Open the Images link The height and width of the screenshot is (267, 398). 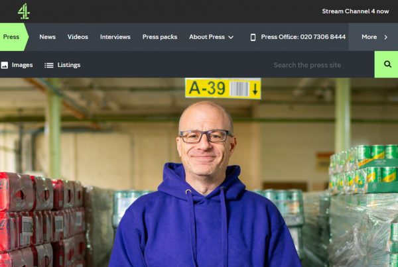[x=22, y=65]
